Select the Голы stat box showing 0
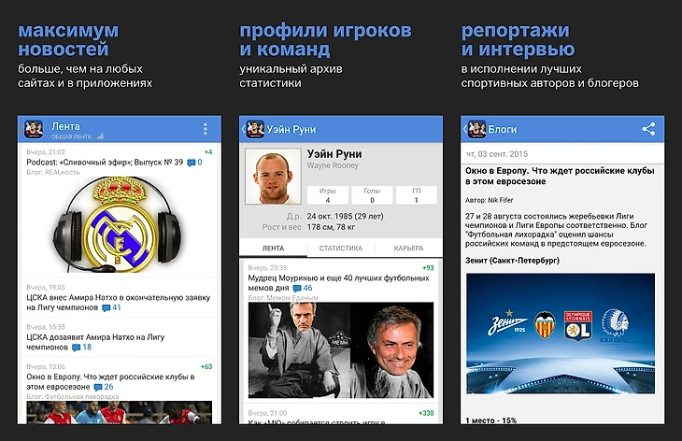 tap(372, 195)
